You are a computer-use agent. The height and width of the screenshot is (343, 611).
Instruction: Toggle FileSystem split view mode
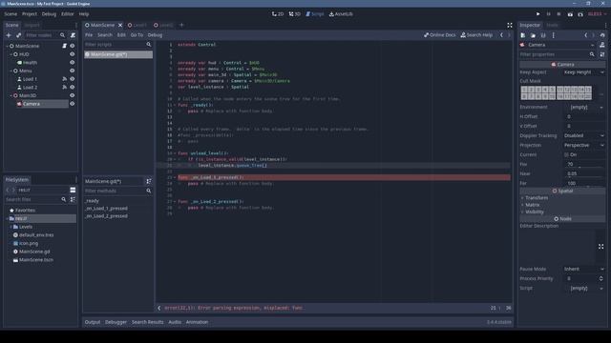(x=73, y=190)
